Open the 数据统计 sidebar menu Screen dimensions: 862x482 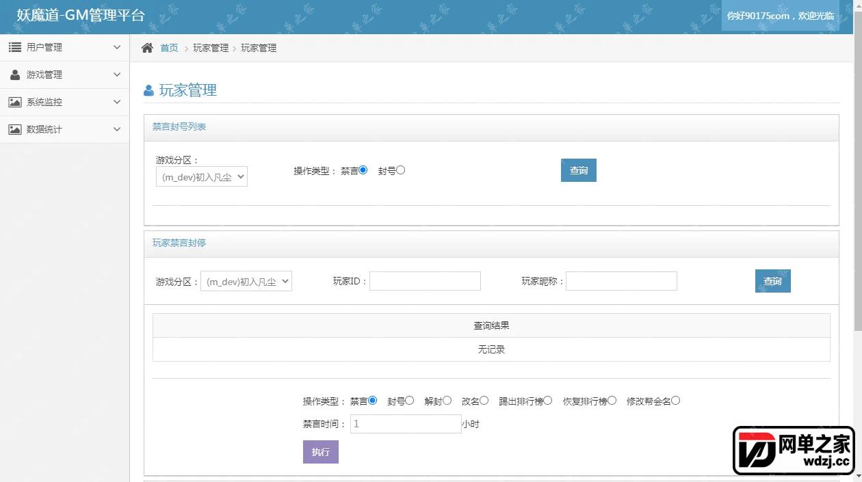64,129
